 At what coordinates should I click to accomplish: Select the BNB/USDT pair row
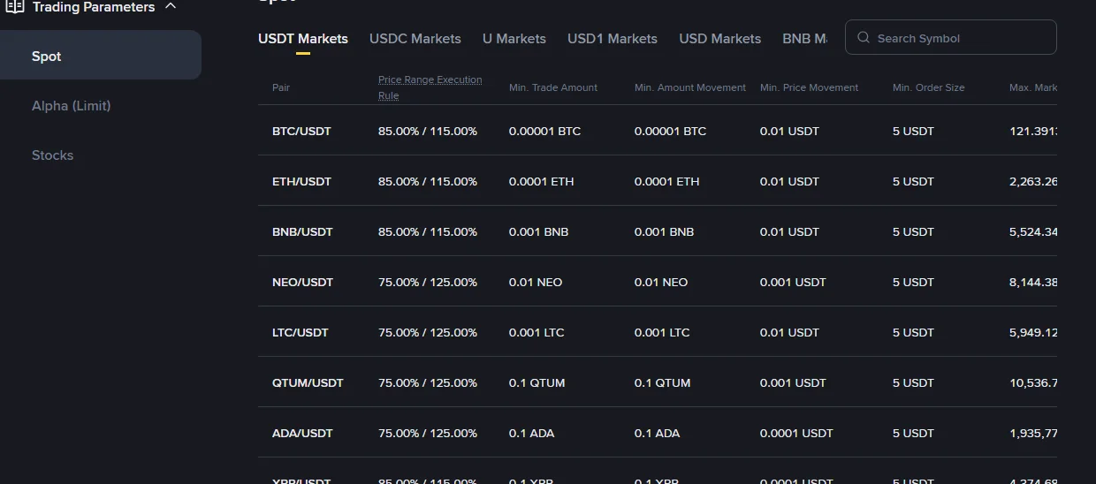pyautogui.click(x=658, y=231)
